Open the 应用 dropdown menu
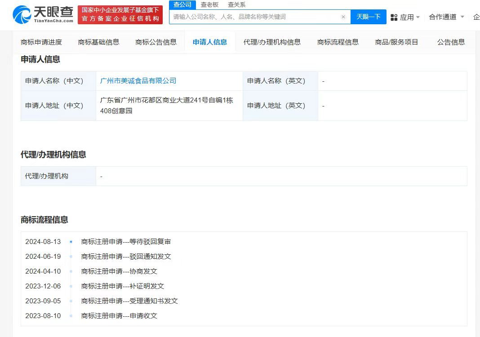Screen dimensions: 480x337 click(x=405, y=17)
